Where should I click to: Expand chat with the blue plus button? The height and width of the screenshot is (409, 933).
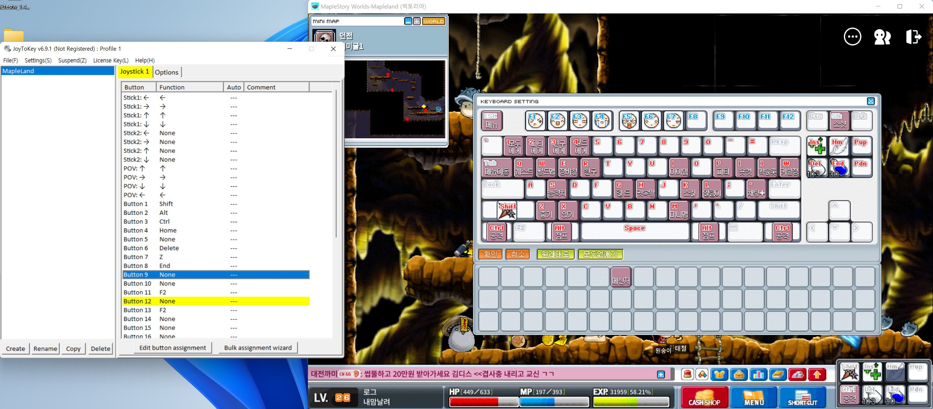(x=661, y=375)
